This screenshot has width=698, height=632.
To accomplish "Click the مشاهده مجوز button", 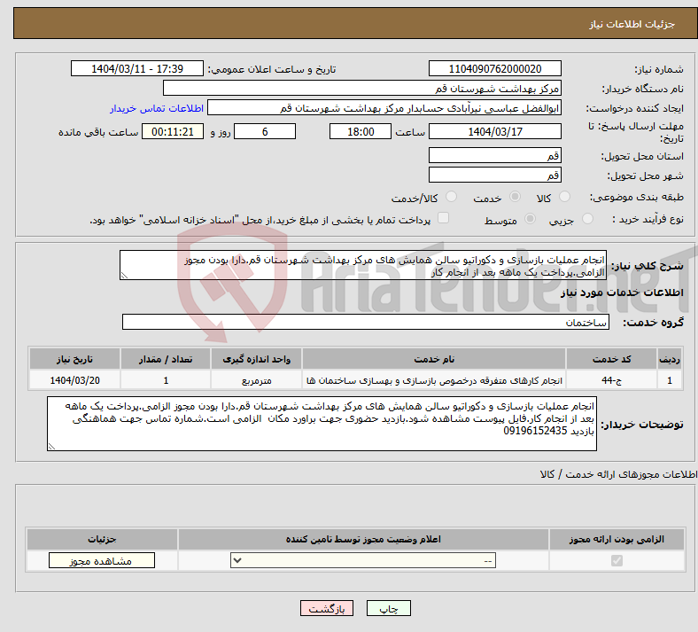I will pyautogui.click(x=102, y=560).
